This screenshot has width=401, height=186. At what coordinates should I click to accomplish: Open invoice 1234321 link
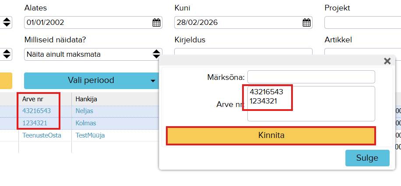point(35,123)
